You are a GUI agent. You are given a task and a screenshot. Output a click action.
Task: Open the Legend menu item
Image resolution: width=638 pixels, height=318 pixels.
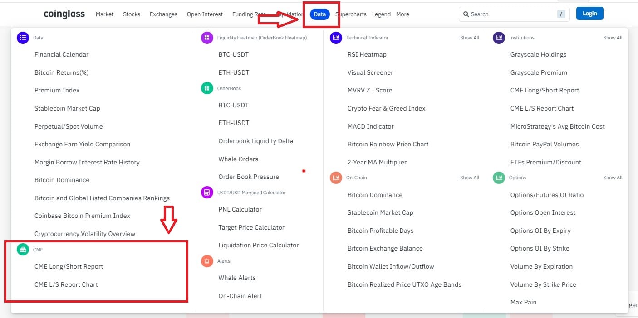coord(381,14)
